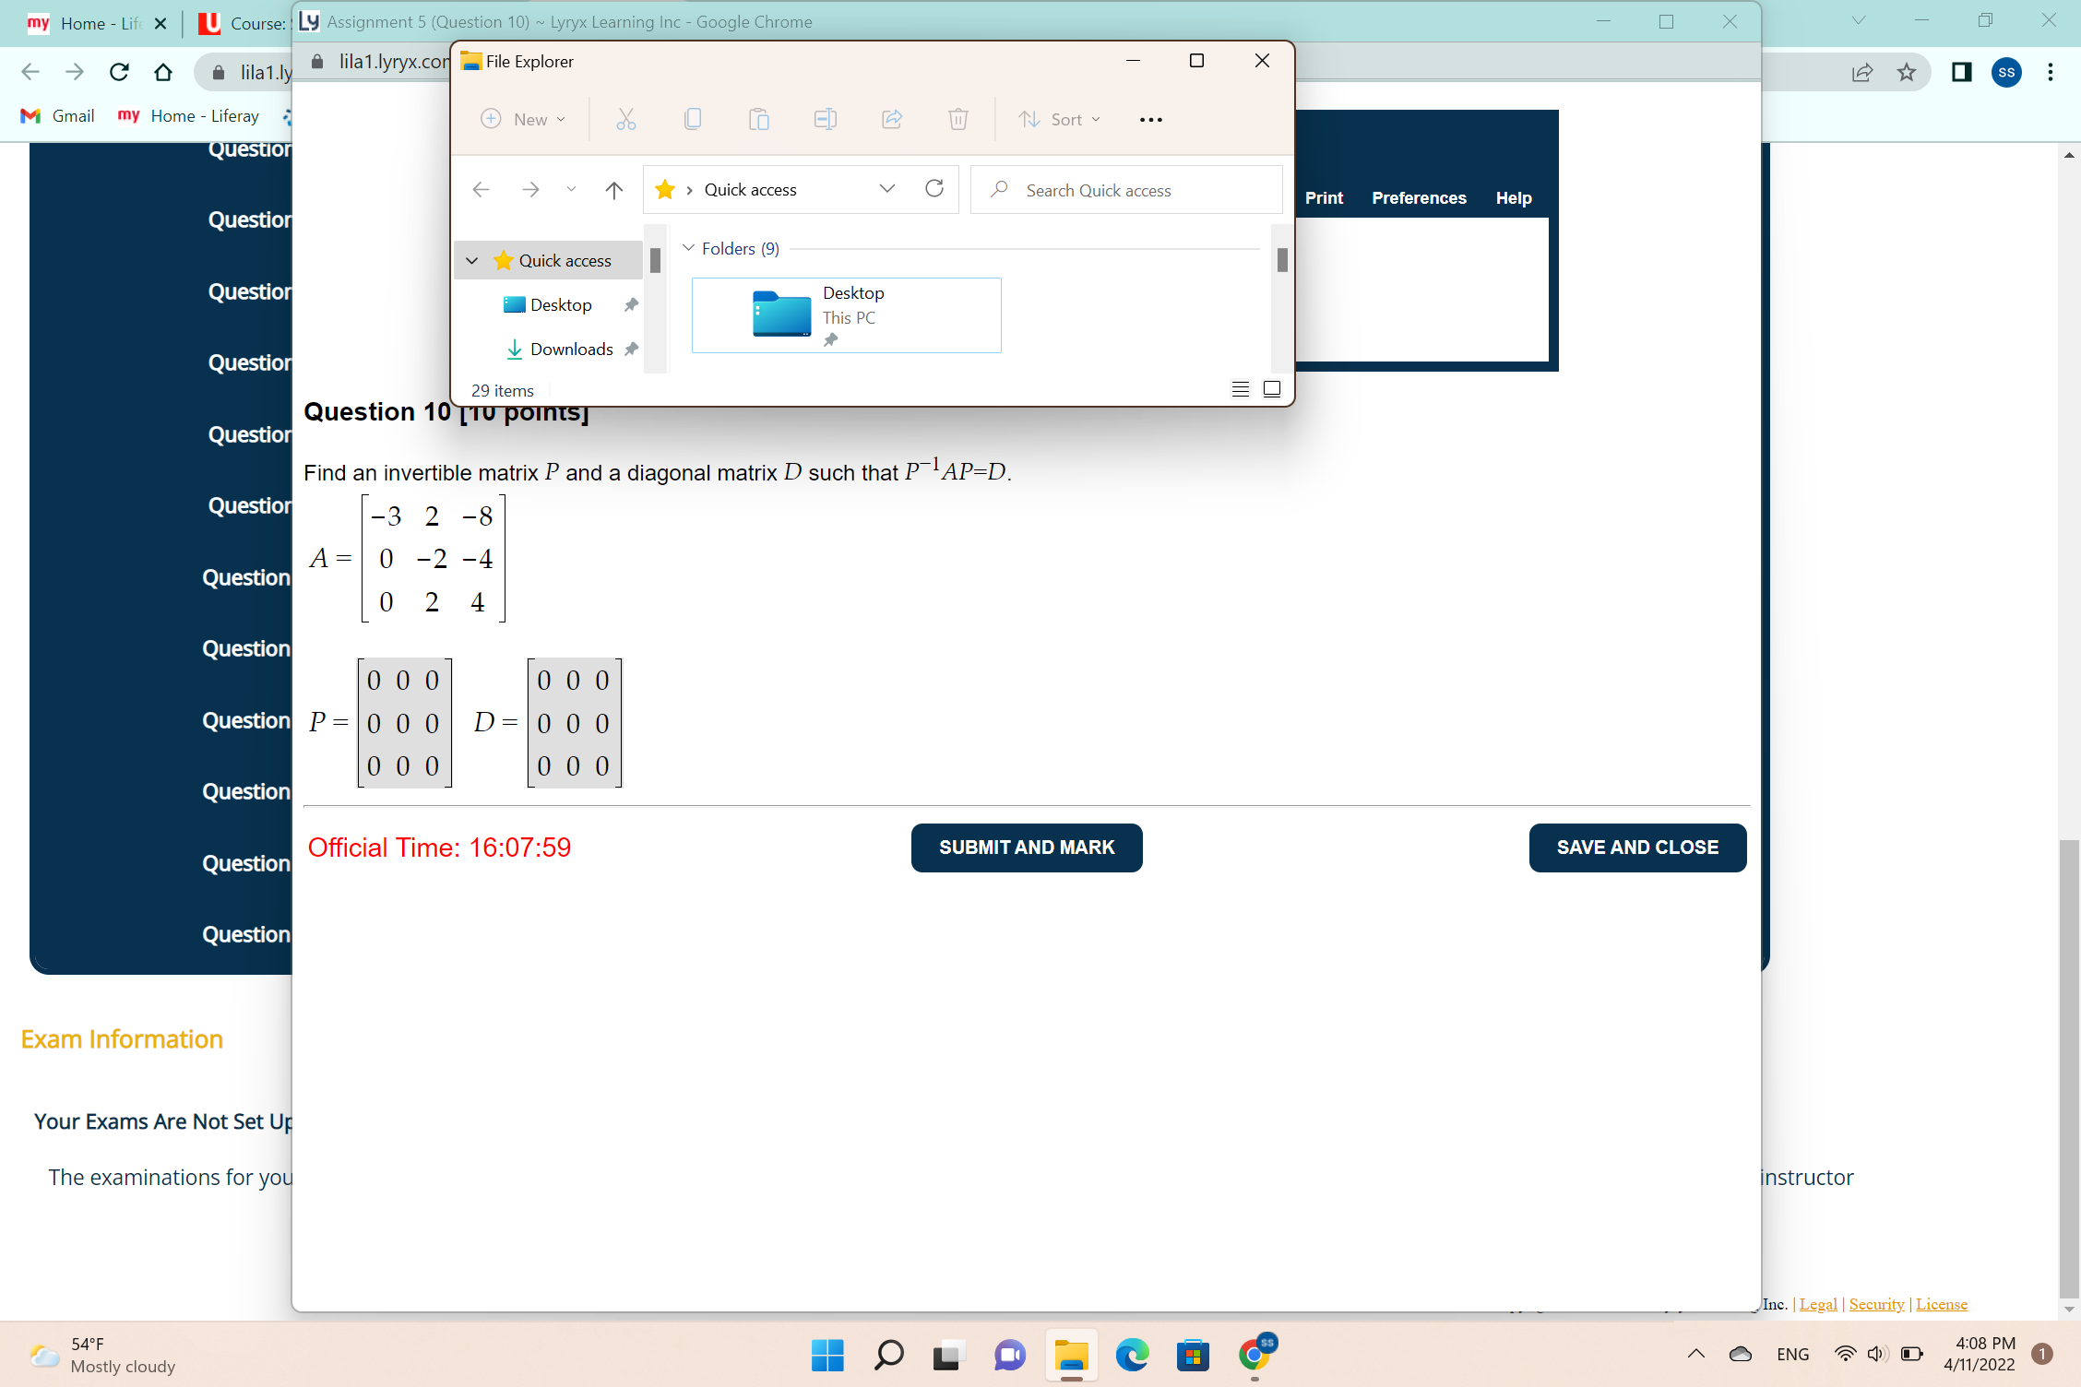Refresh the Quick access view
2081x1387 pixels.
pos(934,189)
